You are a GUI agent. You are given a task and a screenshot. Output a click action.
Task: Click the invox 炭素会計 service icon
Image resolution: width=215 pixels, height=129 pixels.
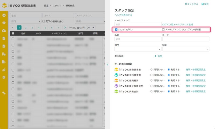[x=116, y=91]
